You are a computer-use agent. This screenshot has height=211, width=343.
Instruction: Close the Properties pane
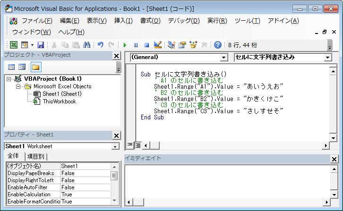click(x=117, y=136)
